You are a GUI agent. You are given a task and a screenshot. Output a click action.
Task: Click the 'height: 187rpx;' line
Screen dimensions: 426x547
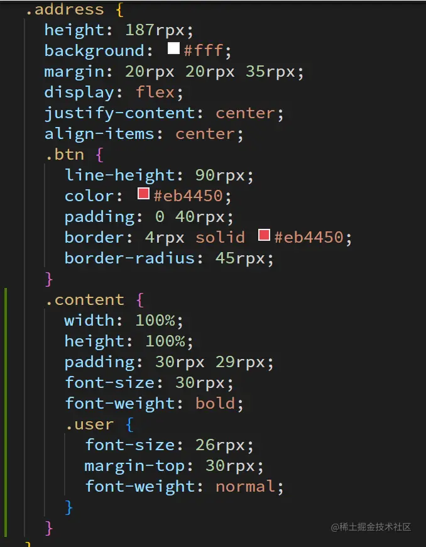click(119, 30)
